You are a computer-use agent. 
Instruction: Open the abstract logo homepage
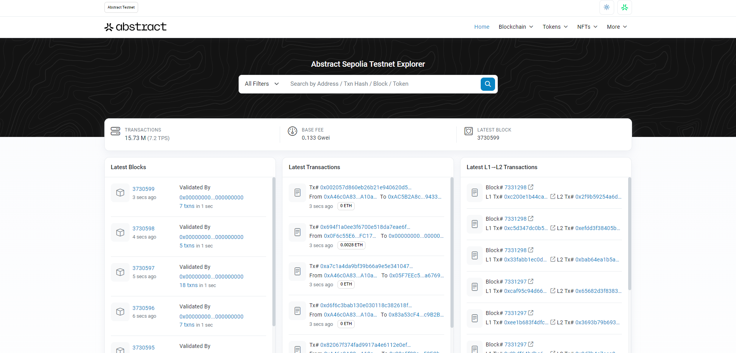click(x=135, y=27)
